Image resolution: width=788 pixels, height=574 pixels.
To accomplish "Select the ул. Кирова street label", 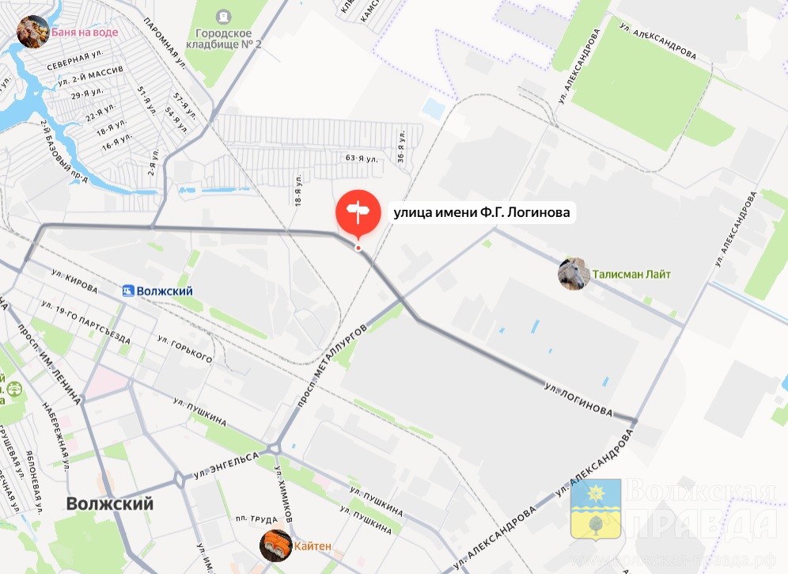I will pyautogui.click(x=74, y=281).
